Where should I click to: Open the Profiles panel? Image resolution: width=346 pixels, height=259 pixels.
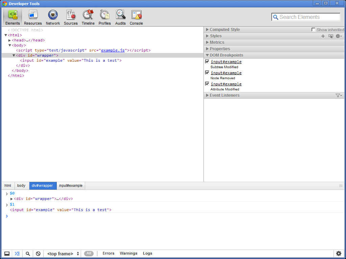105,18
